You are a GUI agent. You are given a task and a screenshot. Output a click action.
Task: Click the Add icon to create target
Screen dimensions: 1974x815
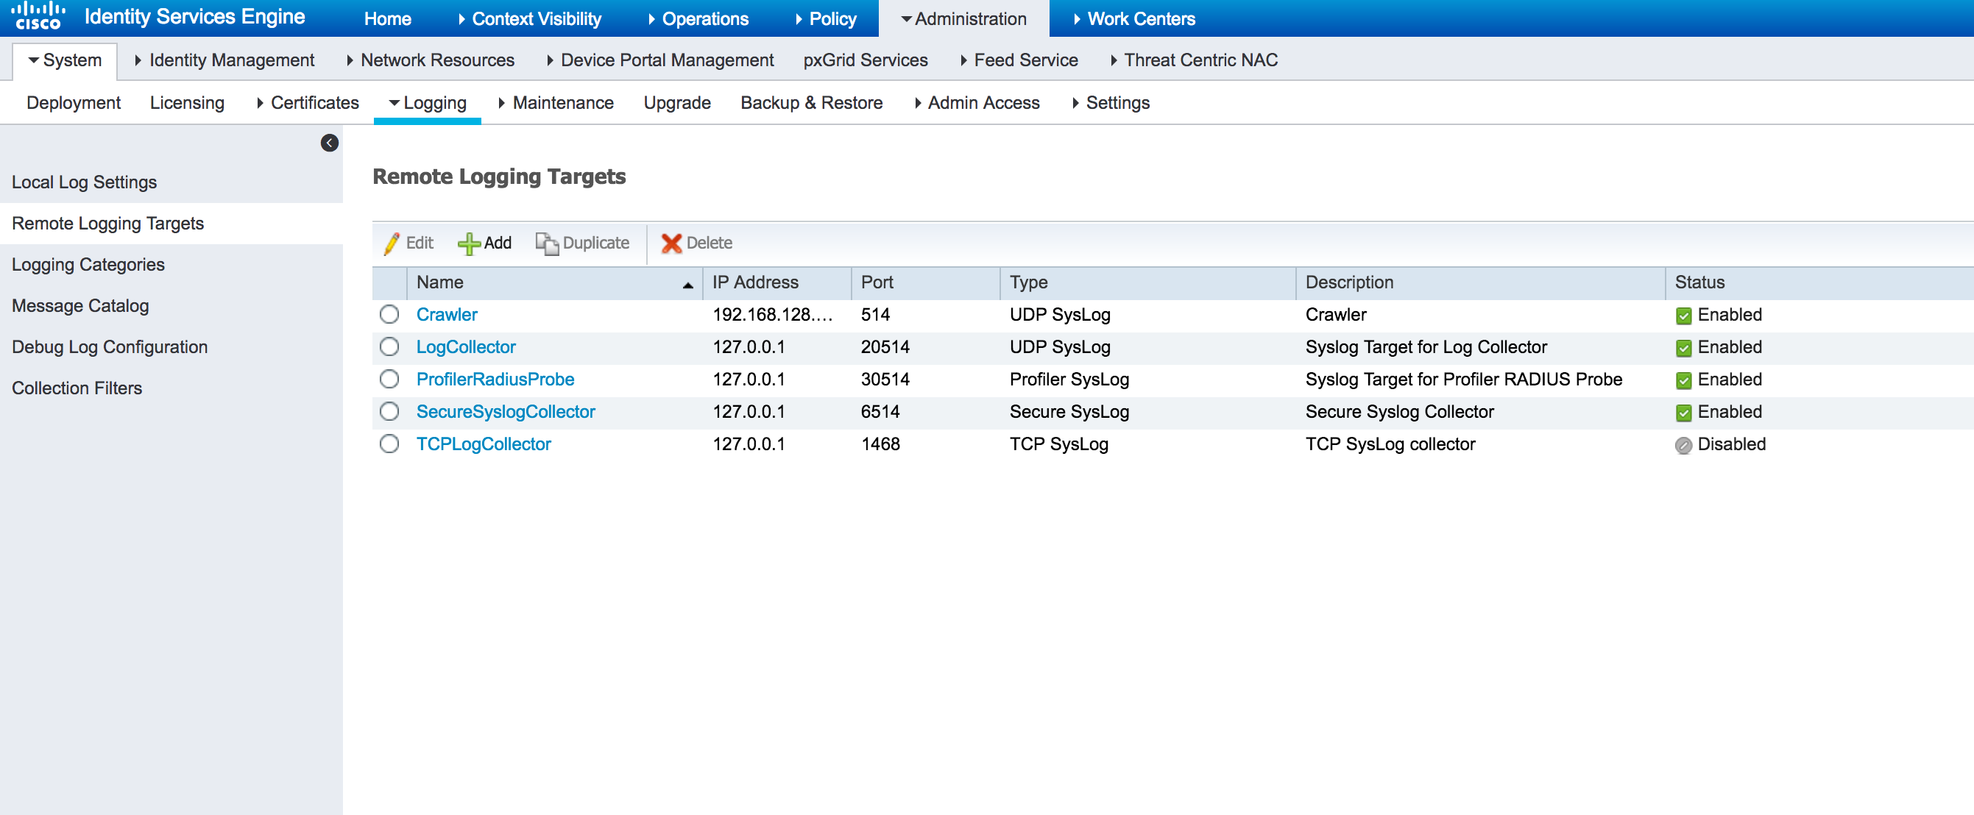489,243
